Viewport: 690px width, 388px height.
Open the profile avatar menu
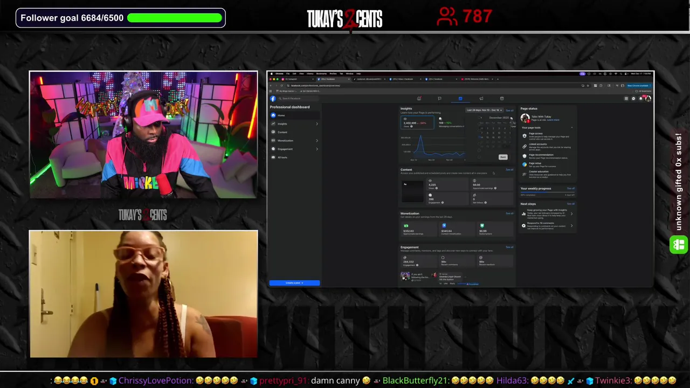pyautogui.click(x=648, y=99)
